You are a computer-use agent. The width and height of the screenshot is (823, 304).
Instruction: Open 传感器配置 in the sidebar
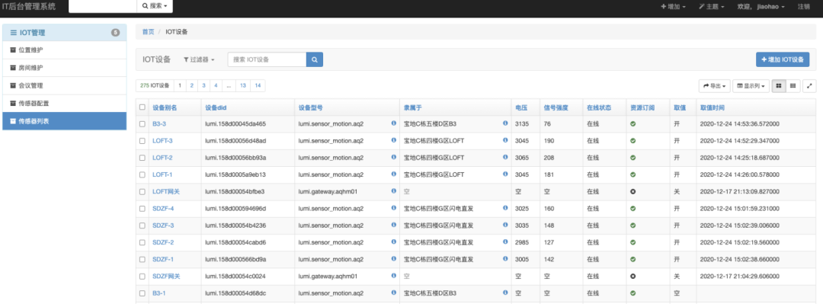(x=64, y=104)
